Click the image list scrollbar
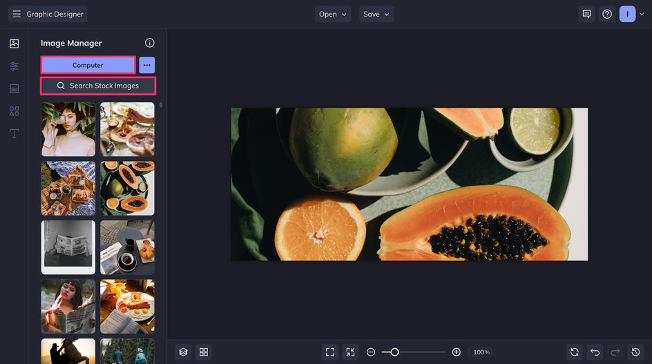This screenshot has height=364, width=652. (161, 105)
